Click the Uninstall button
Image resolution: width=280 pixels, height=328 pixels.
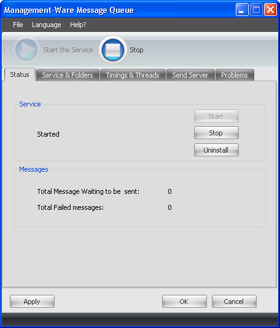216,150
